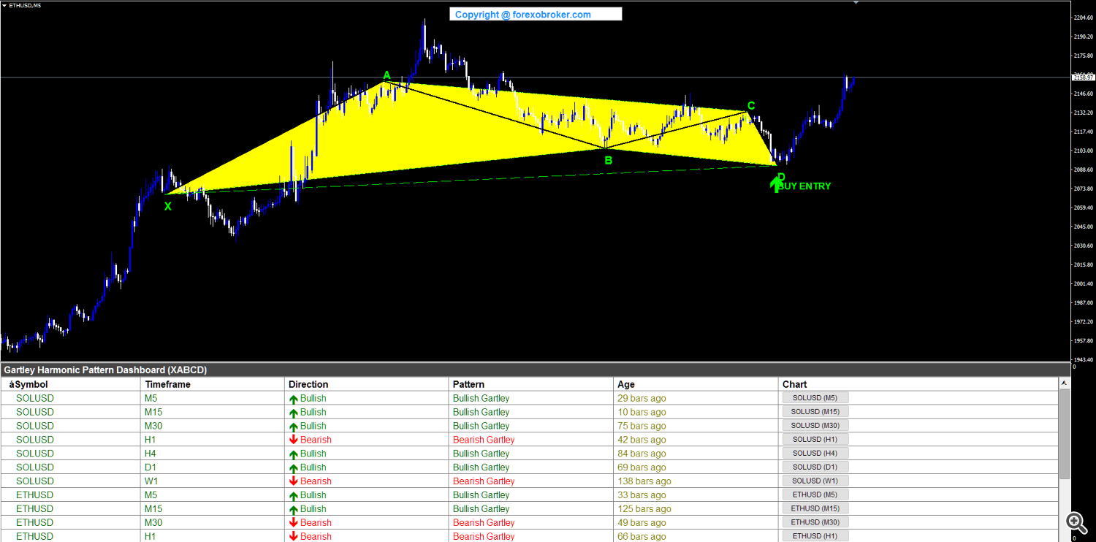Image resolution: width=1096 pixels, height=542 pixels.
Task: Open the SOLUSD (H1) chart
Action: pos(815,440)
